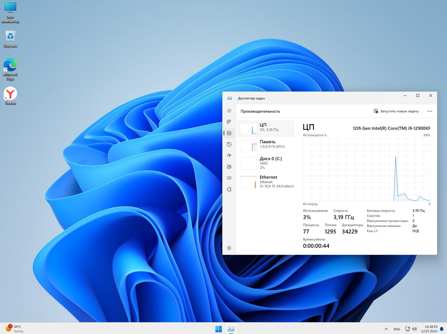This screenshot has width=447, height=334.
Task: Open the Details list icon in sidebar
Action: (229, 178)
